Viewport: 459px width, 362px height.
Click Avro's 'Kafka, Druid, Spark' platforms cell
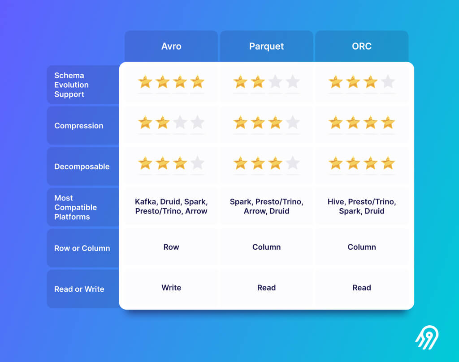(171, 206)
